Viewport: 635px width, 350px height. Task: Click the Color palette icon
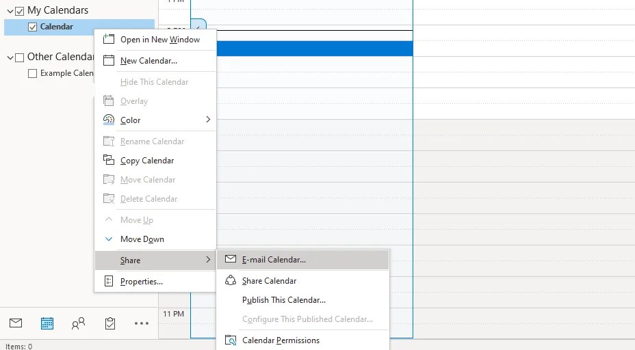click(109, 120)
